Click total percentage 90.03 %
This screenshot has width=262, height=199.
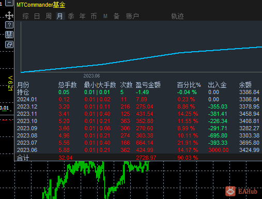tap(188, 158)
